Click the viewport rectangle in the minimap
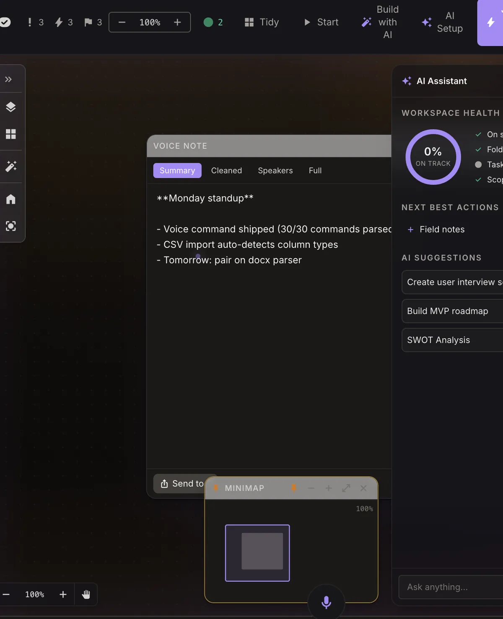503x619 pixels. point(257,553)
